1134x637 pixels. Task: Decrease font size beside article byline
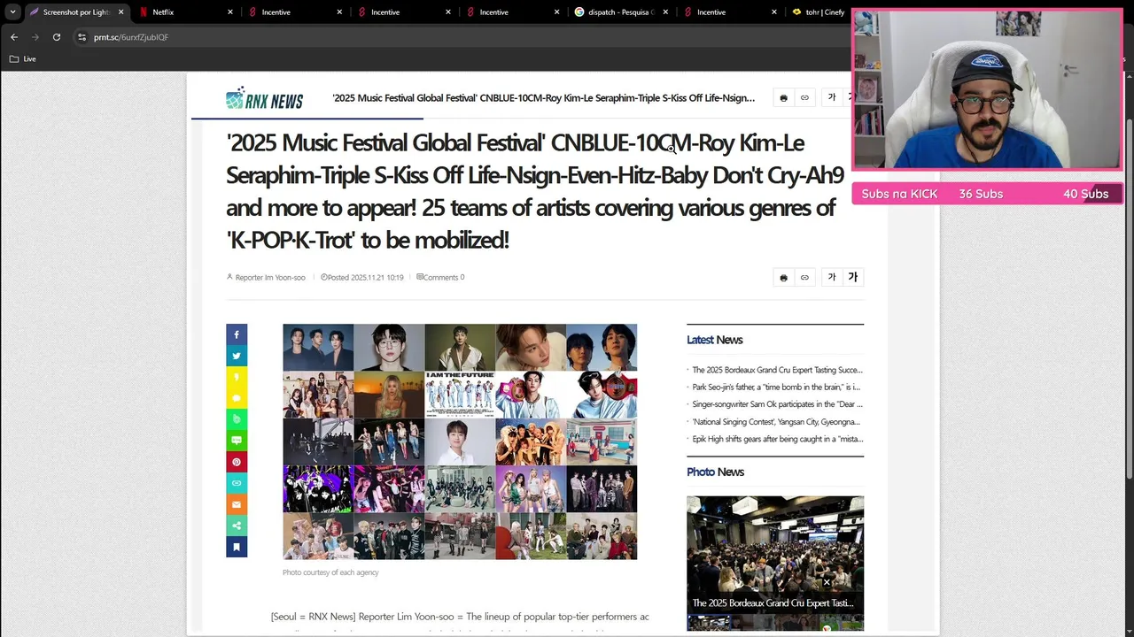click(831, 277)
